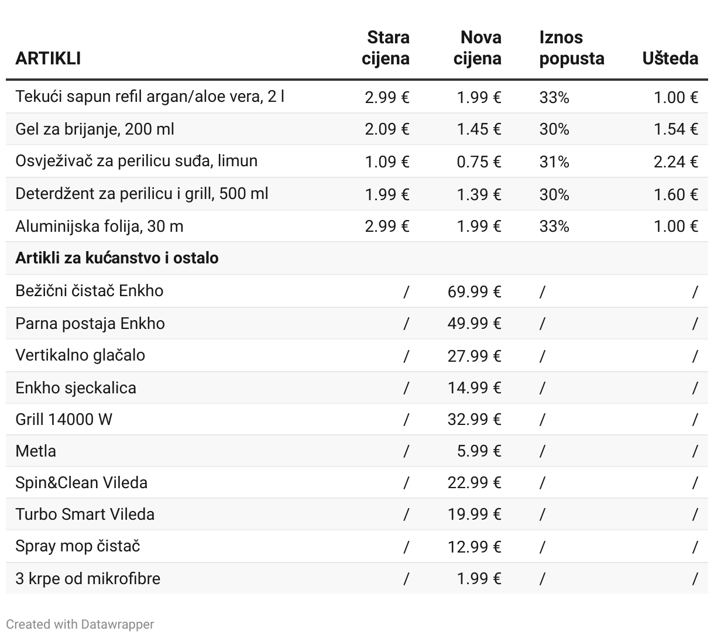
Task: Click the Artikli za kućanstvo i ostalo heading
Action: click(x=117, y=258)
